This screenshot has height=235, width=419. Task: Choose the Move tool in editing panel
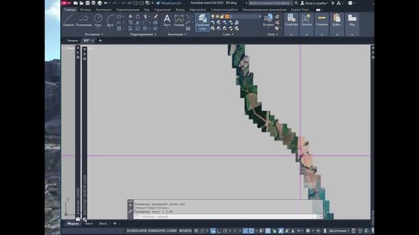(130, 16)
